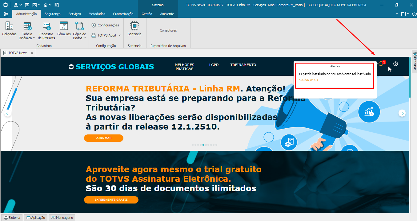Image resolution: width=417 pixels, height=221 pixels.
Task: Expand the TOTVS Audit dropdown arrow
Action: tap(120, 35)
